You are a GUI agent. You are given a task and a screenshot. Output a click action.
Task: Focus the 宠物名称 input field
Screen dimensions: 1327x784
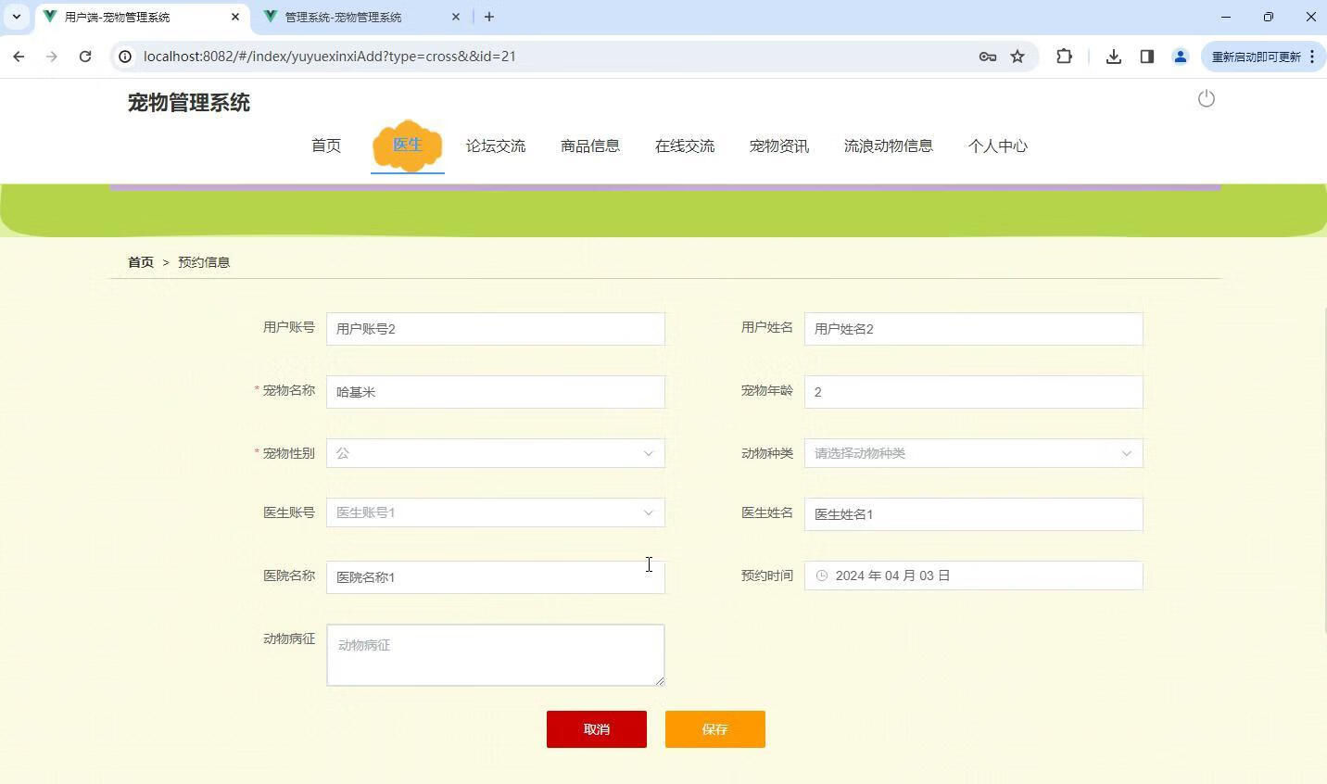[x=496, y=392]
